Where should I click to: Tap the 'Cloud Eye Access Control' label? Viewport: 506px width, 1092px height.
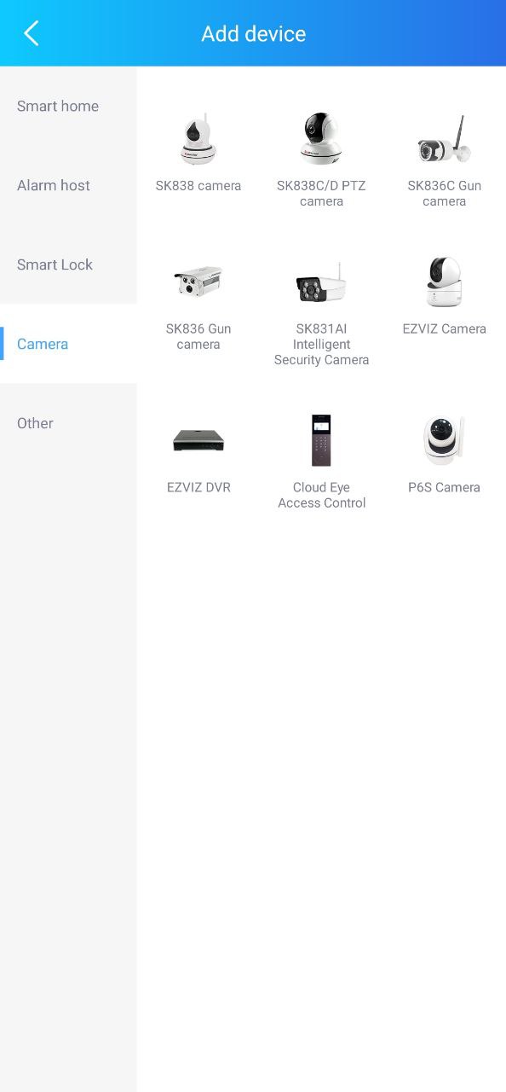321,496
